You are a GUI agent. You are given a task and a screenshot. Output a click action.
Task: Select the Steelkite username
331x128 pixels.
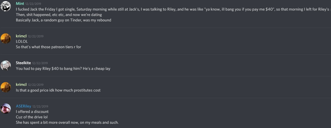coord(23,63)
